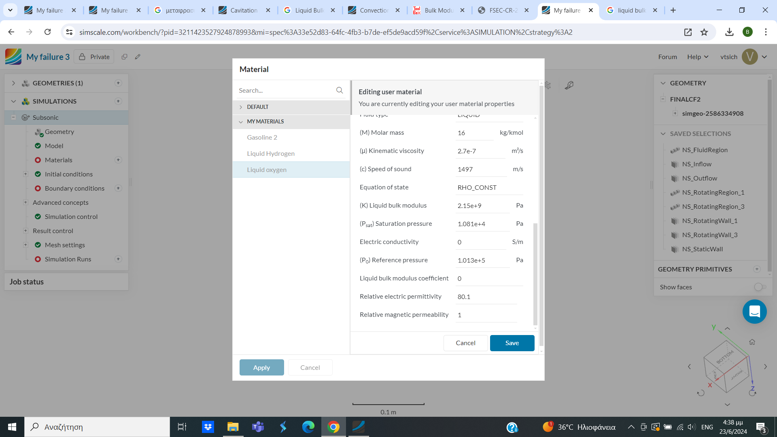Click the search magnifier icon in Material dialog
777x437 pixels.
click(x=339, y=90)
